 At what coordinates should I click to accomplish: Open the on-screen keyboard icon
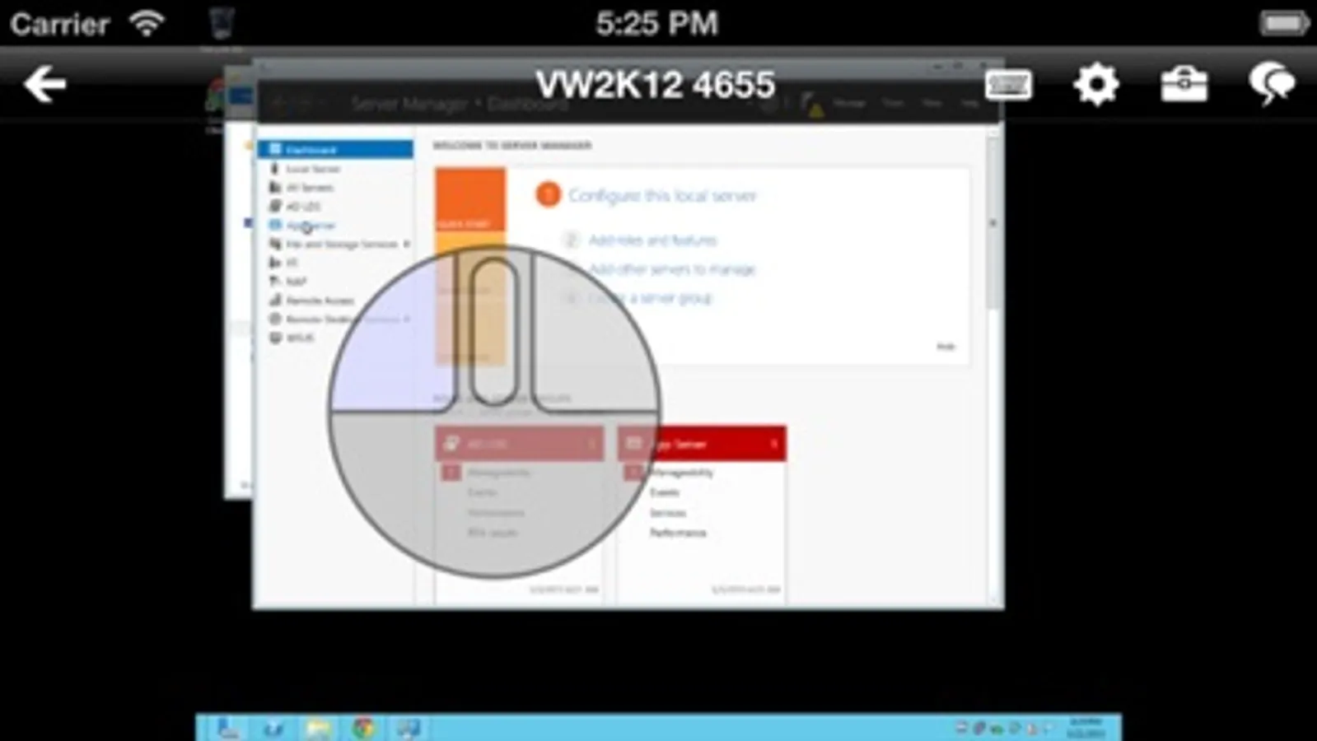[x=1008, y=84]
